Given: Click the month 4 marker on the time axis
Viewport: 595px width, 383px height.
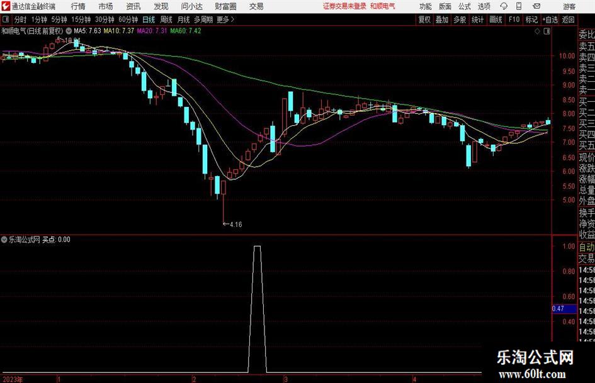Looking at the screenshot, I should tap(415, 379).
